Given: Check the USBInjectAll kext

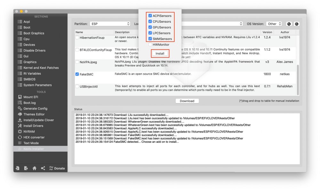Looking at the screenshot, I should (77, 86).
